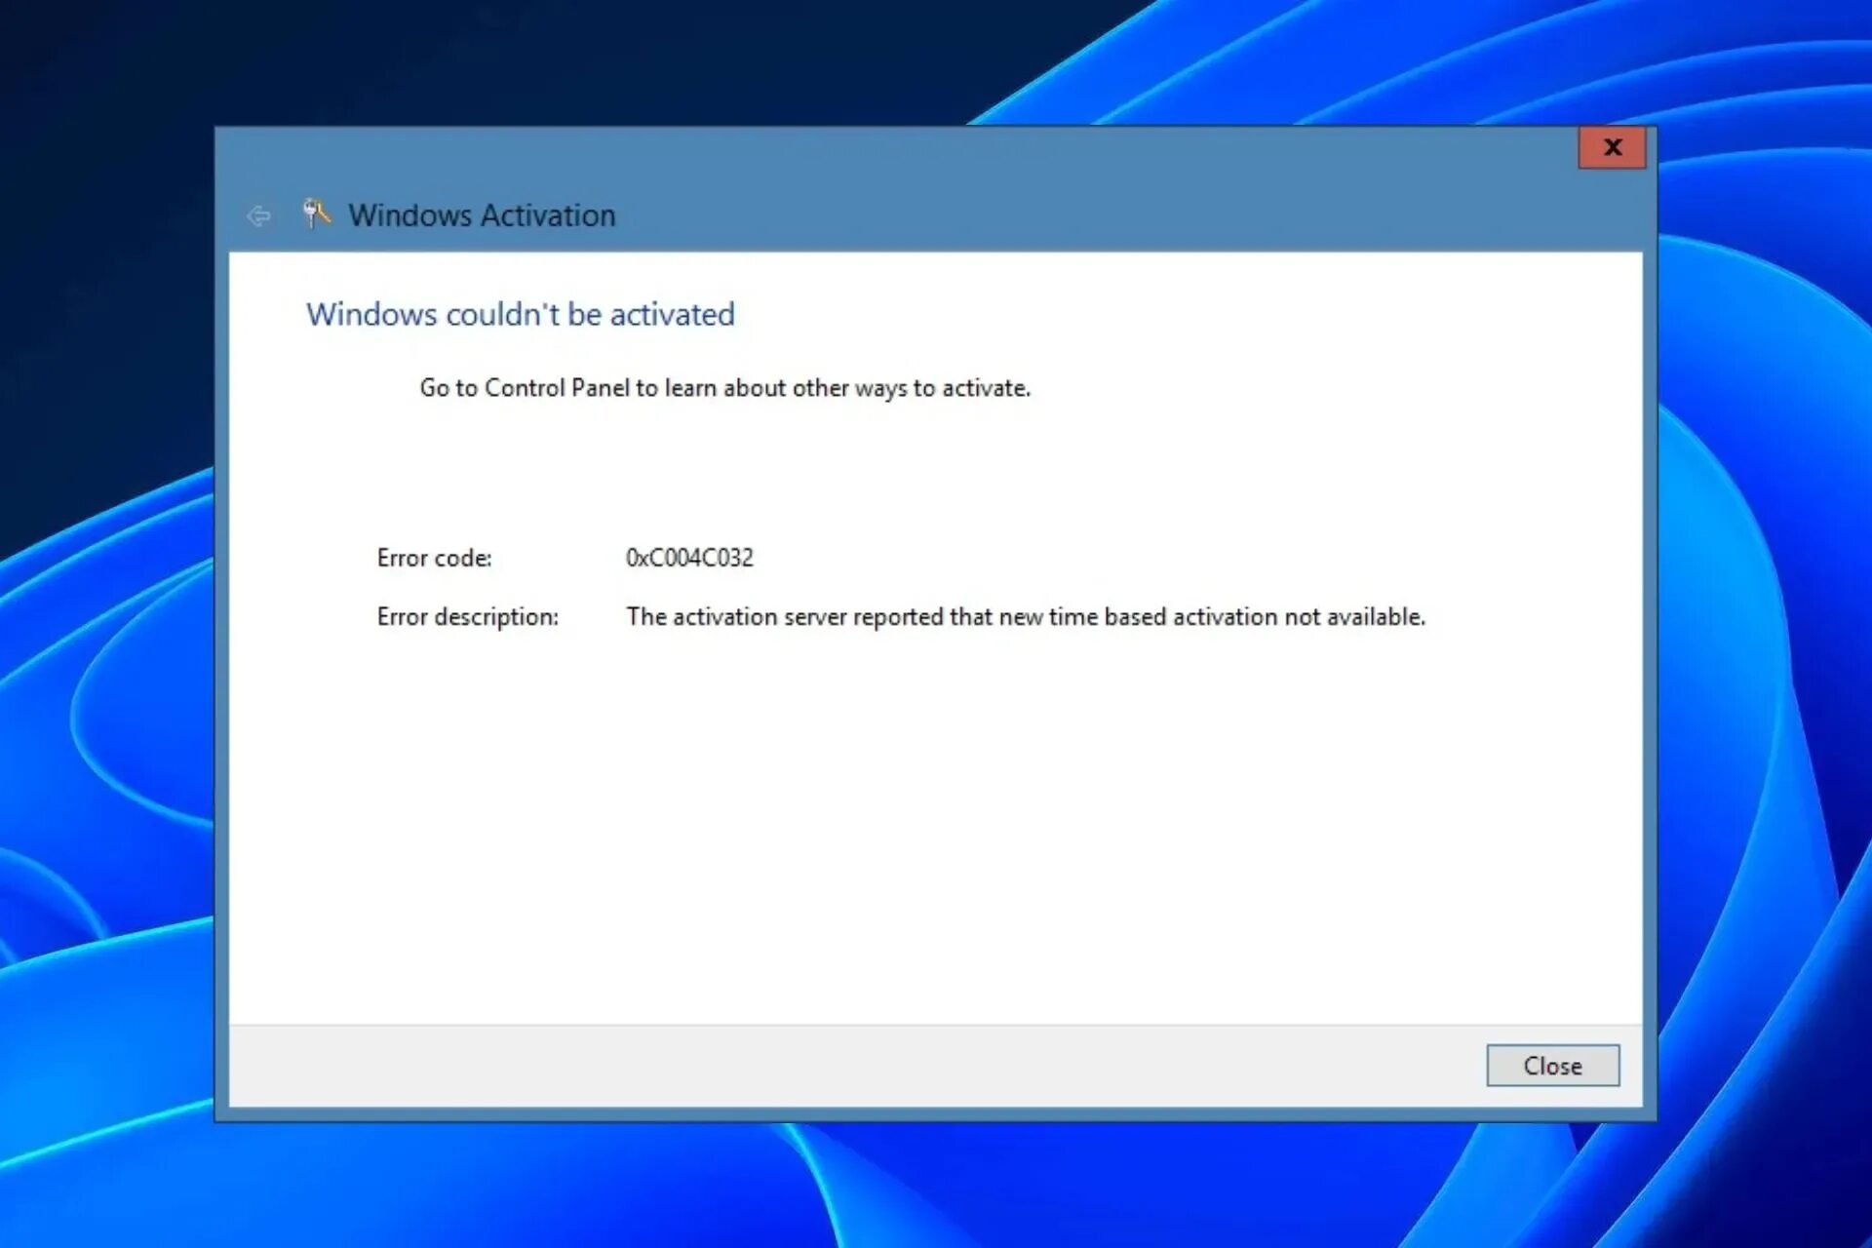Viewport: 1872px width, 1248px height.
Task: Click the desktop wallpaper left of the dialog
Action: (x=107, y=682)
